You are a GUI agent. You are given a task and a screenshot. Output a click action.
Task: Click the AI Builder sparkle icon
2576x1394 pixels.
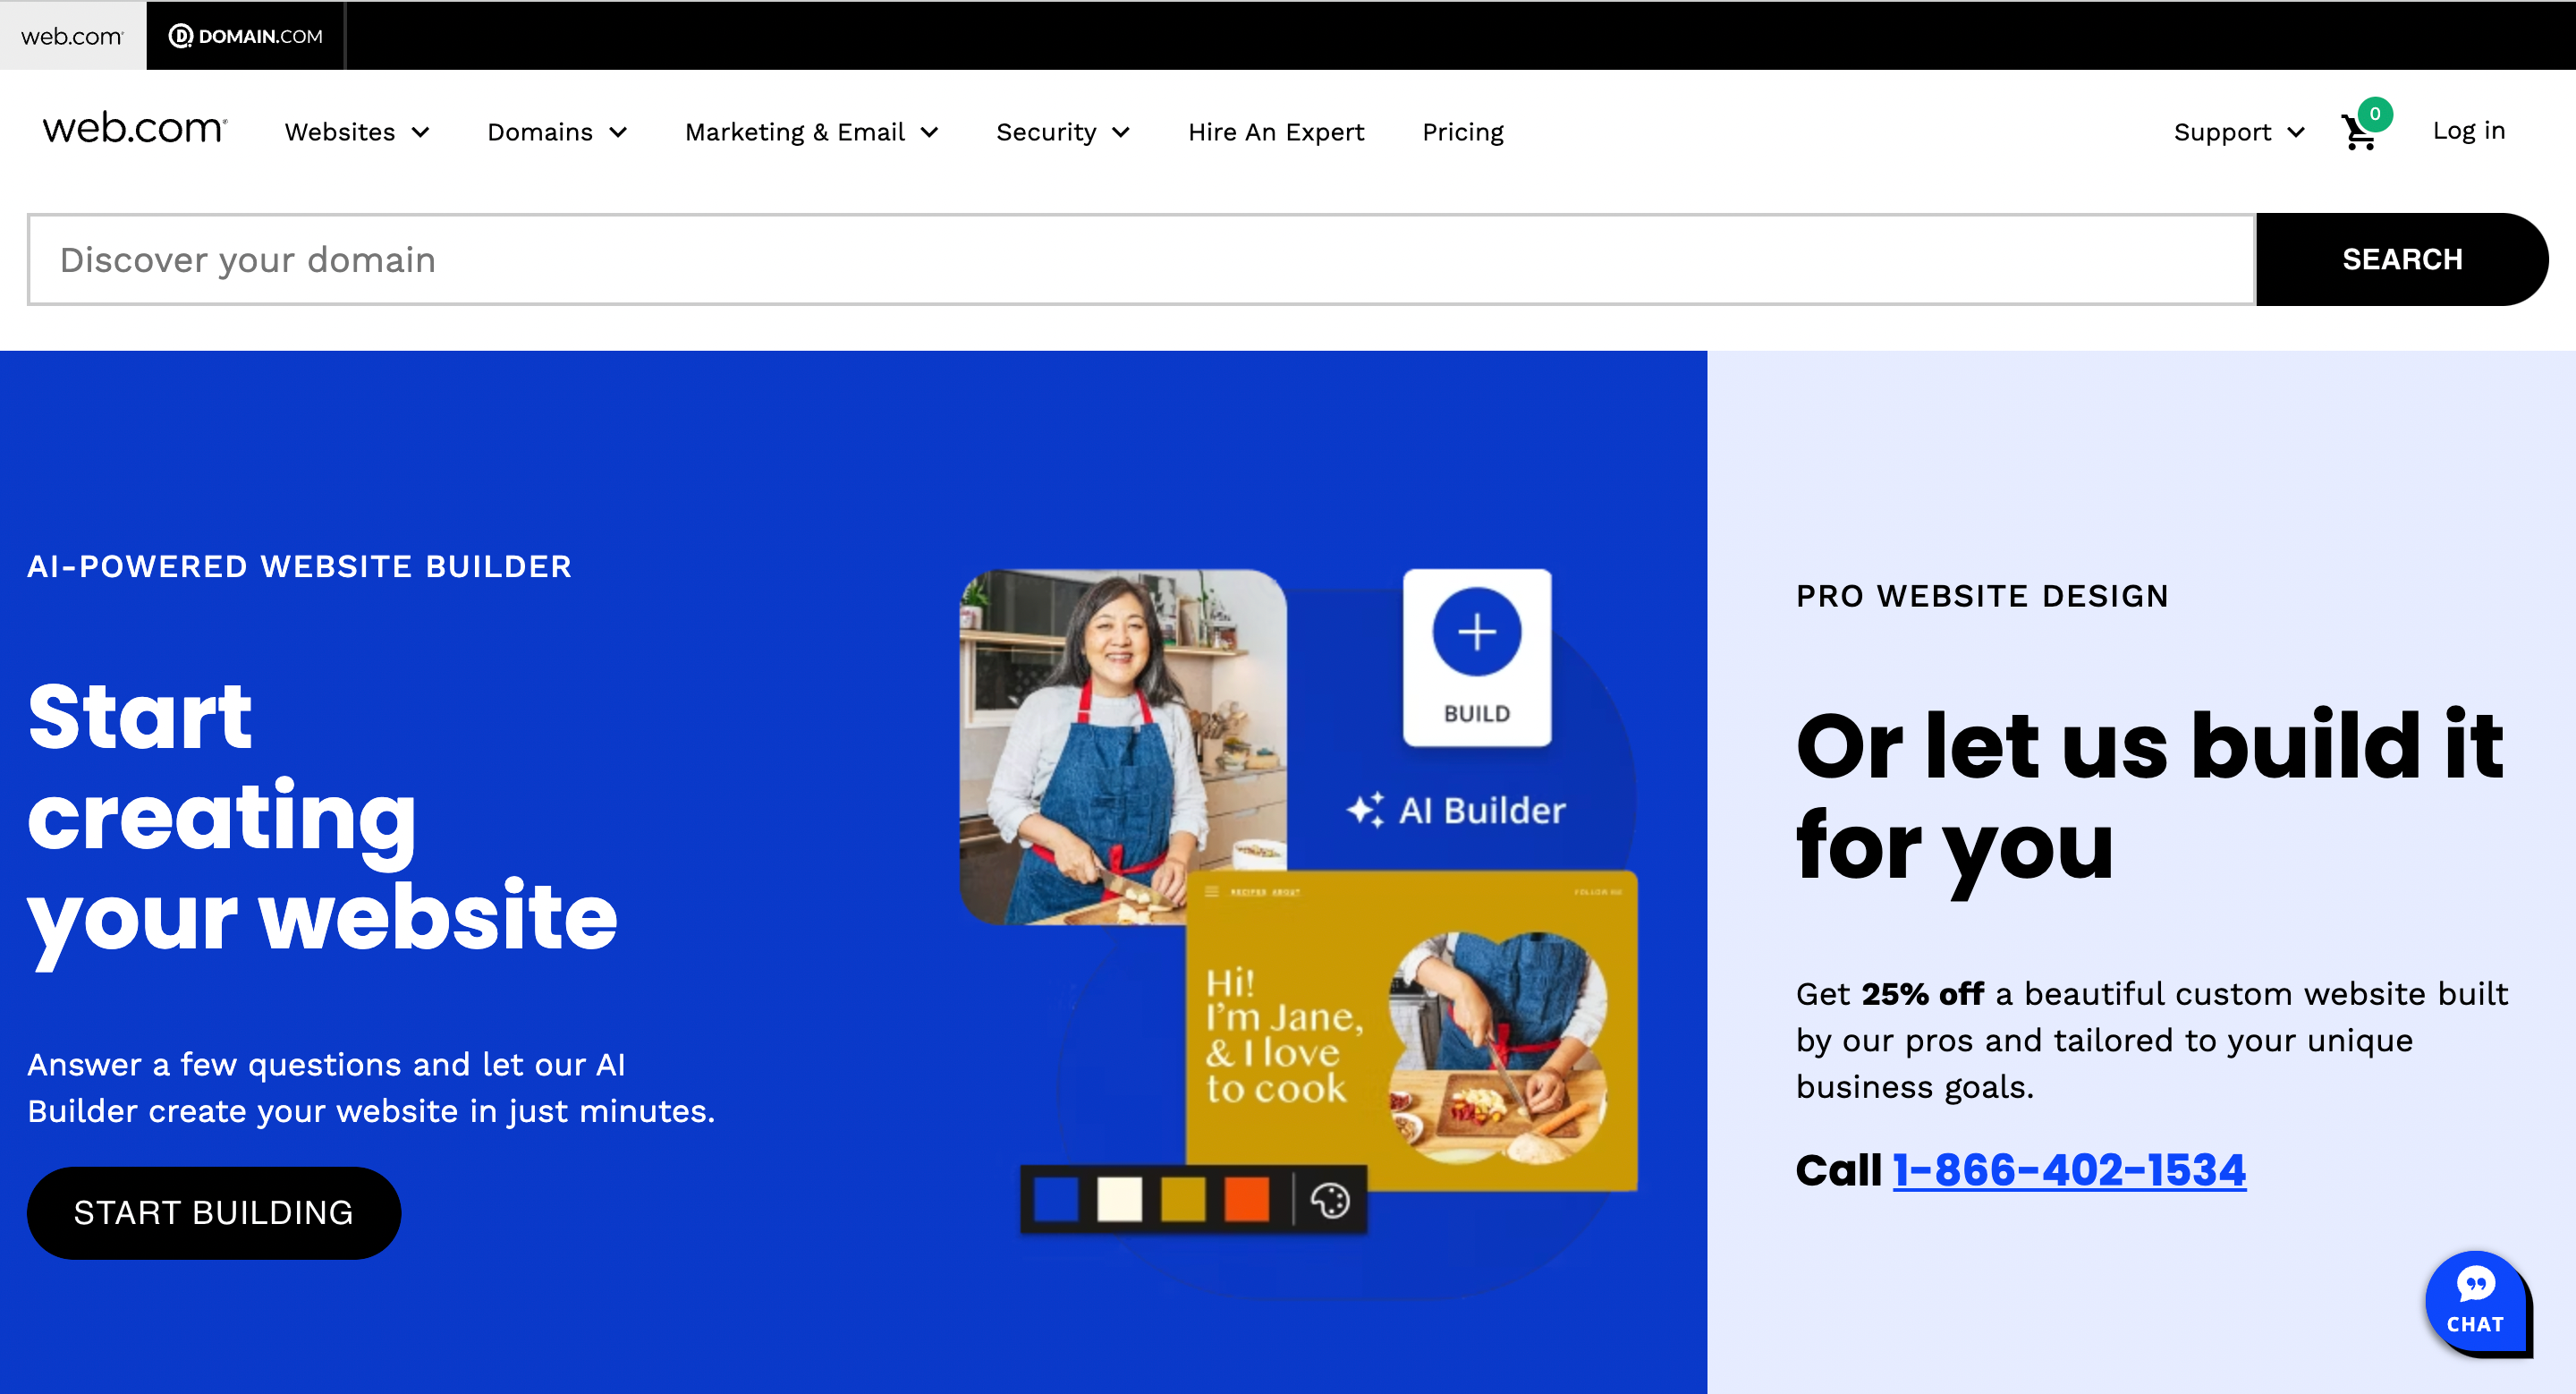point(1366,809)
